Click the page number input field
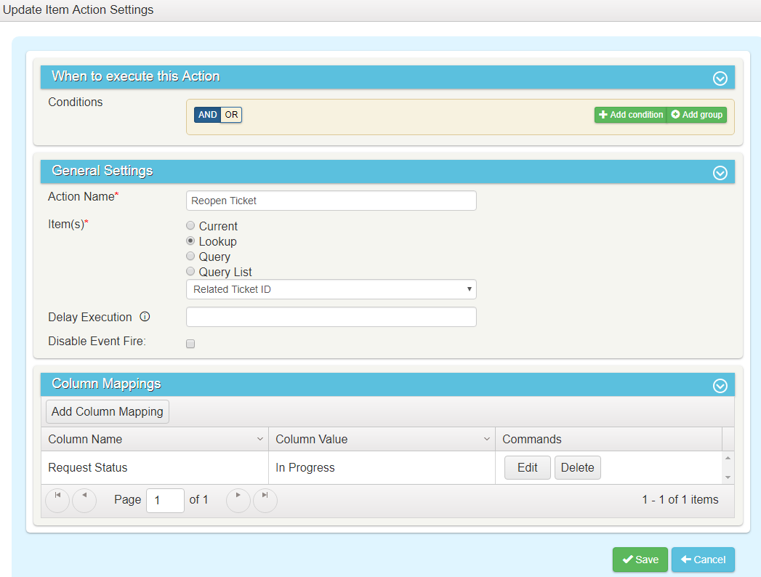Image resolution: width=761 pixels, height=577 pixels. pyautogui.click(x=165, y=500)
